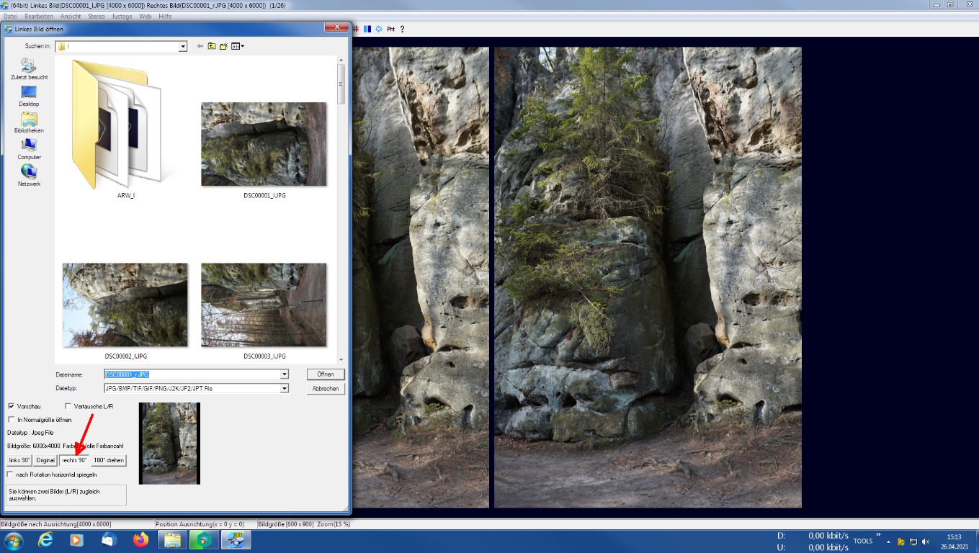Image resolution: width=979 pixels, height=553 pixels.
Task: Click the up-one-folder icon
Action: [x=212, y=46]
